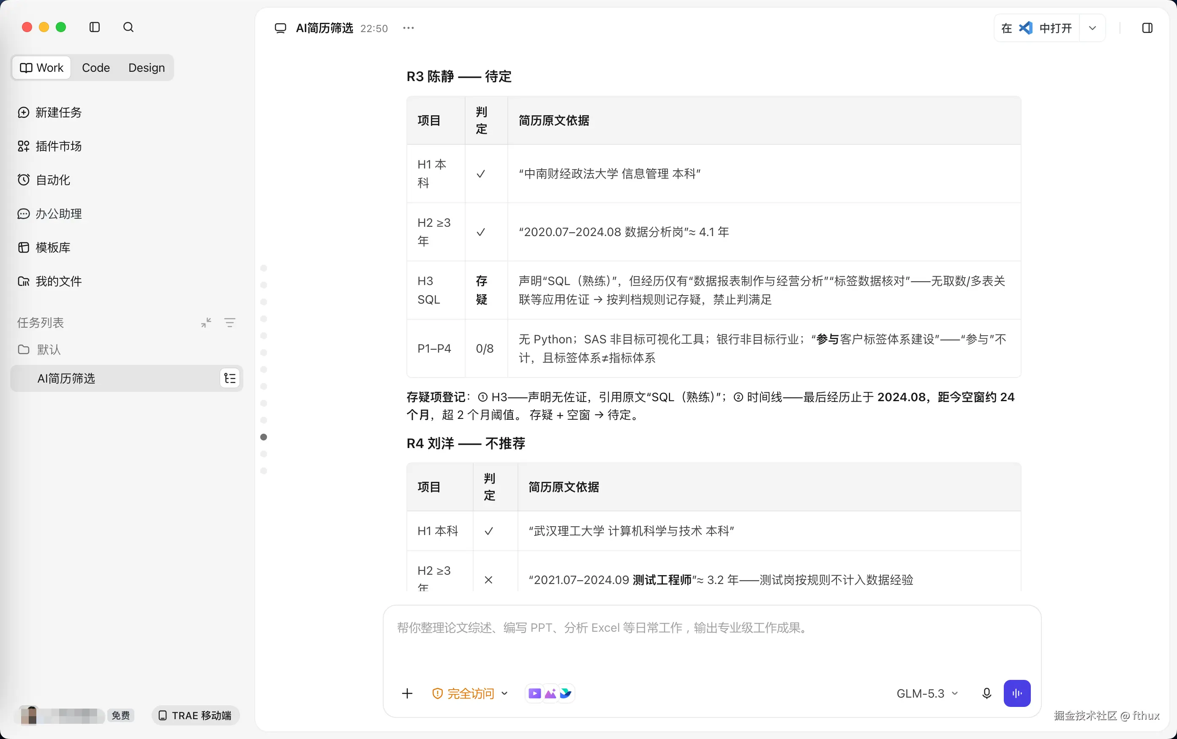Open 我的文件 my files

50,281
